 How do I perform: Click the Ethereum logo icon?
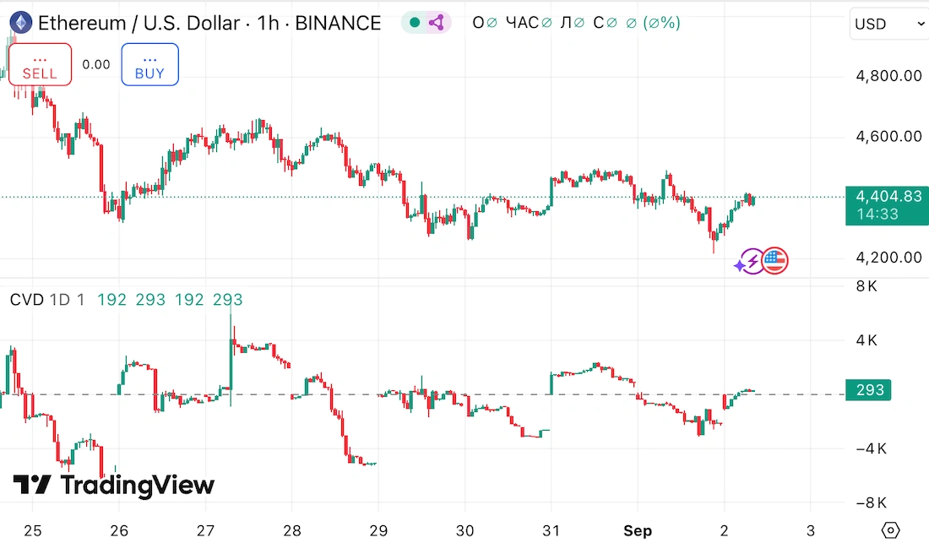pyautogui.click(x=19, y=23)
